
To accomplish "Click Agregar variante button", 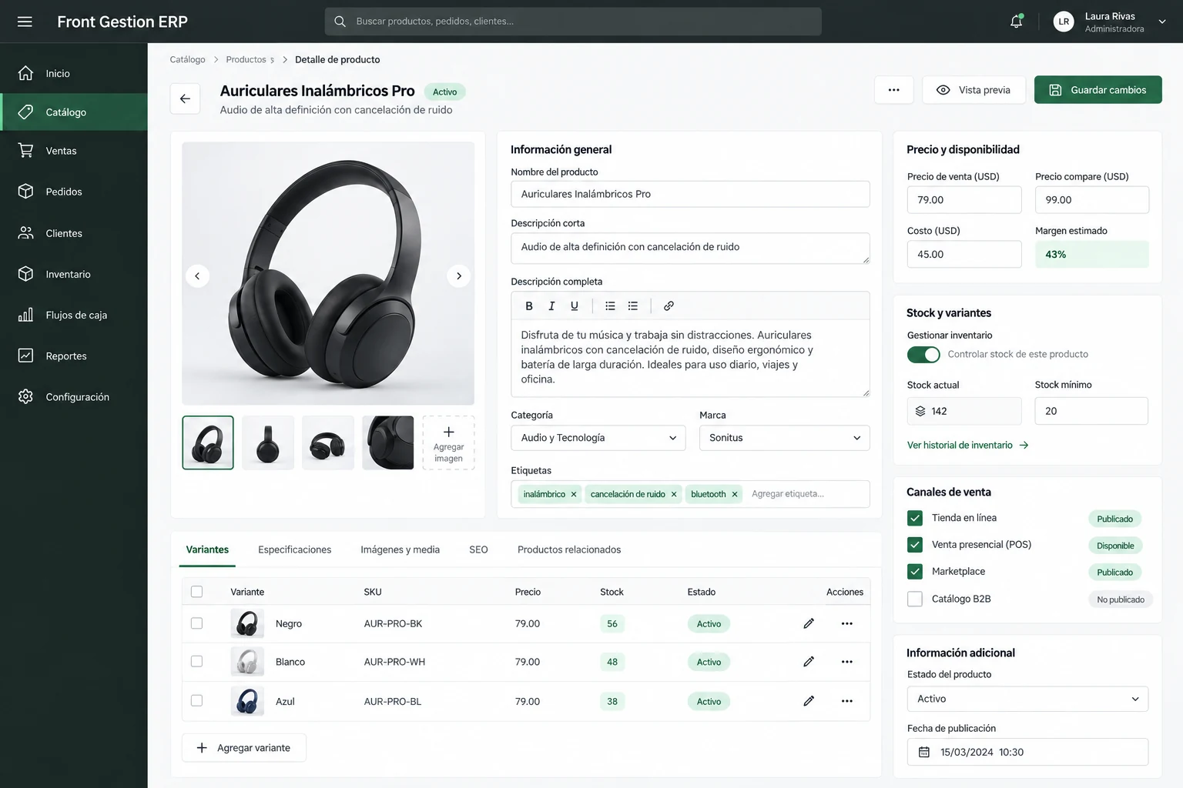I will click(x=244, y=748).
